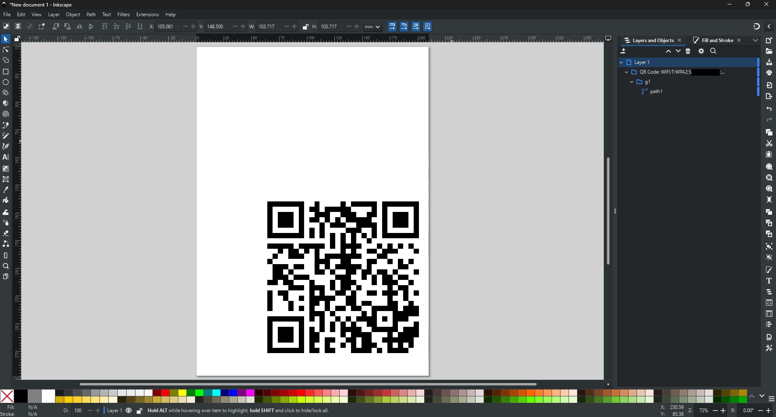The image size is (776, 417).
Task: Open the display mode menu above scrollbar
Action: (609, 38)
